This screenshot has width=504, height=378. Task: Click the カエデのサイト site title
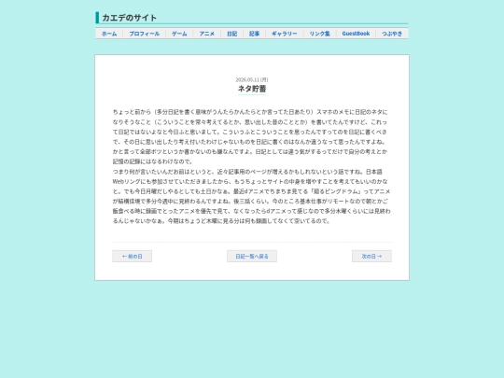point(129,18)
